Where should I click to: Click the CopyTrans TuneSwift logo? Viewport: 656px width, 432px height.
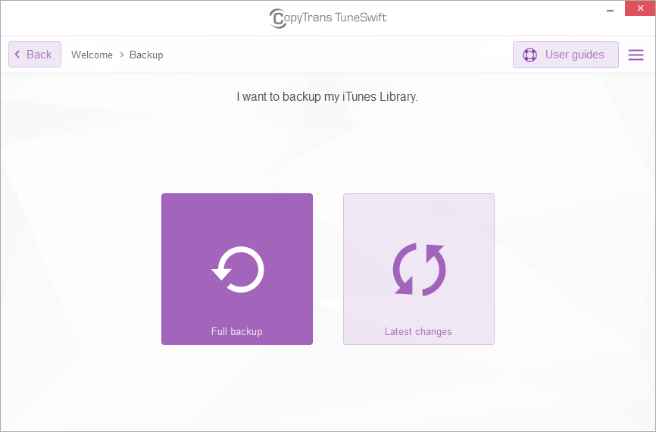[x=328, y=18]
